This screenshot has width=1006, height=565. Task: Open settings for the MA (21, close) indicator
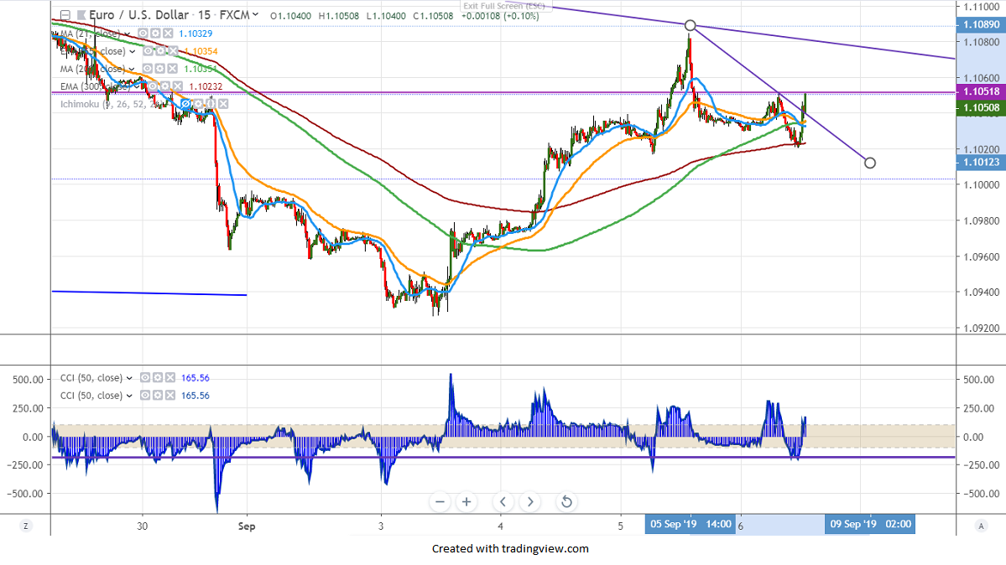tap(155, 34)
